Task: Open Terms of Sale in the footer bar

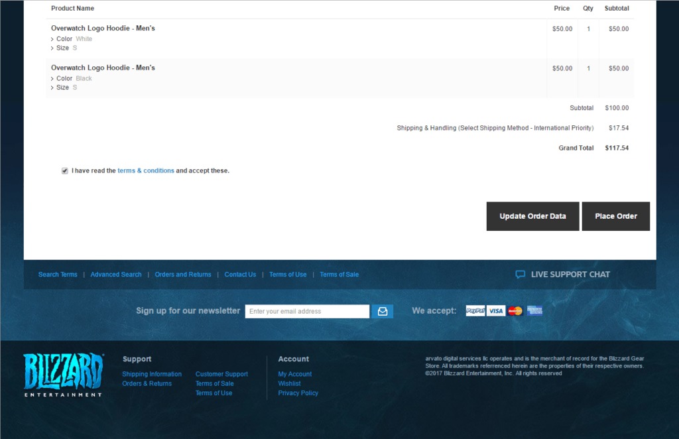Action: (x=339, y=275)
